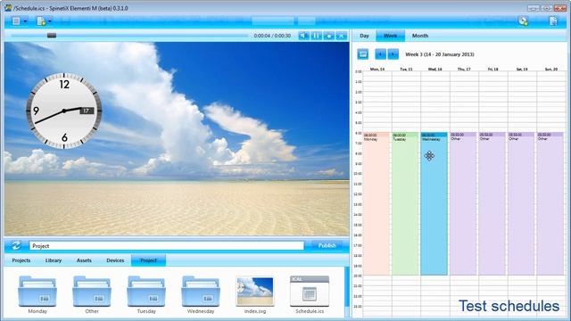Go to previous week arrow
The width and height of the screenshot is (571, 321).
pyautogui.click(x=381, y=54)
